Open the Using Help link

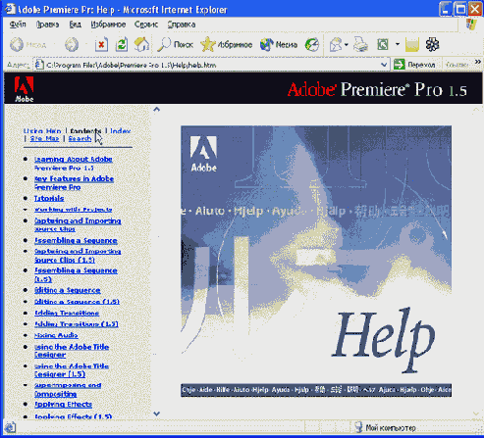[x=42, y=131]
